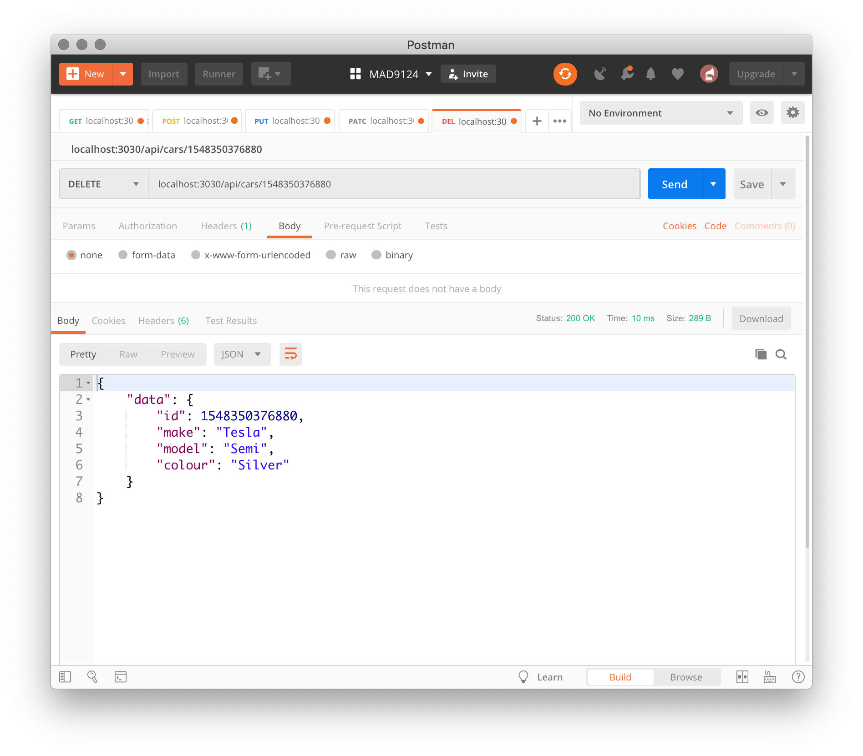Screen dimensions: 863x756
Task: Toggle environment quick look eye
Action: click(761, 112)
